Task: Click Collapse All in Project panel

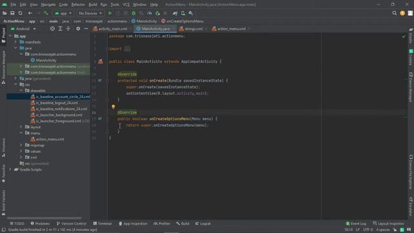Action: (68, 28)
